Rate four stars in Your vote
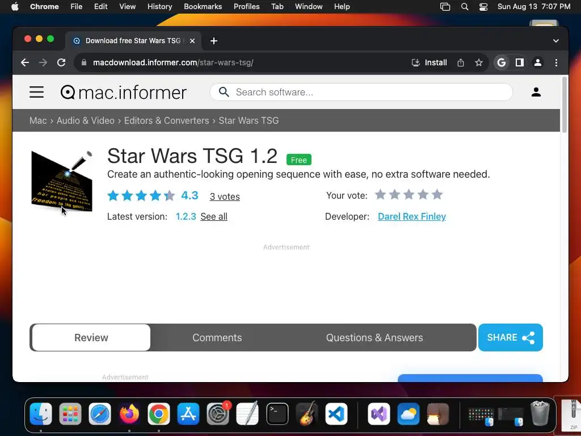581x436 pixels. [423, 195]
